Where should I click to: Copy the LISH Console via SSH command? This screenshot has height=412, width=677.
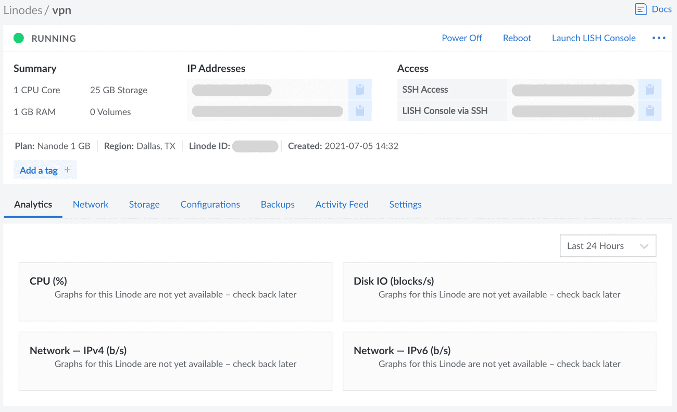[650, 110]
